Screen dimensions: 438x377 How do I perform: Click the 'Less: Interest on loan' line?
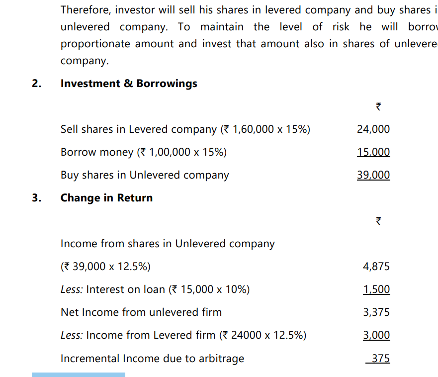(x=155, y=289)
